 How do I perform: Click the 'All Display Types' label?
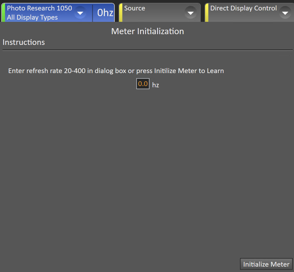[32, 17]
